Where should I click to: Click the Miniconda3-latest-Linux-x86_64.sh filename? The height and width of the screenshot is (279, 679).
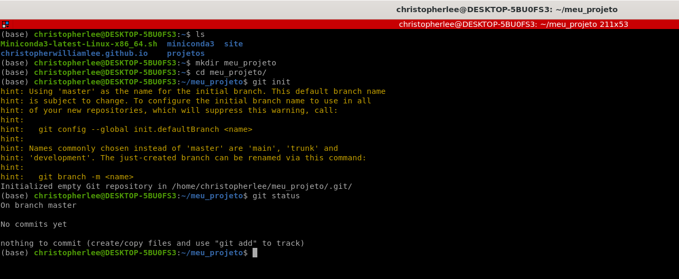pyautogui.click(x=79, y=44)
